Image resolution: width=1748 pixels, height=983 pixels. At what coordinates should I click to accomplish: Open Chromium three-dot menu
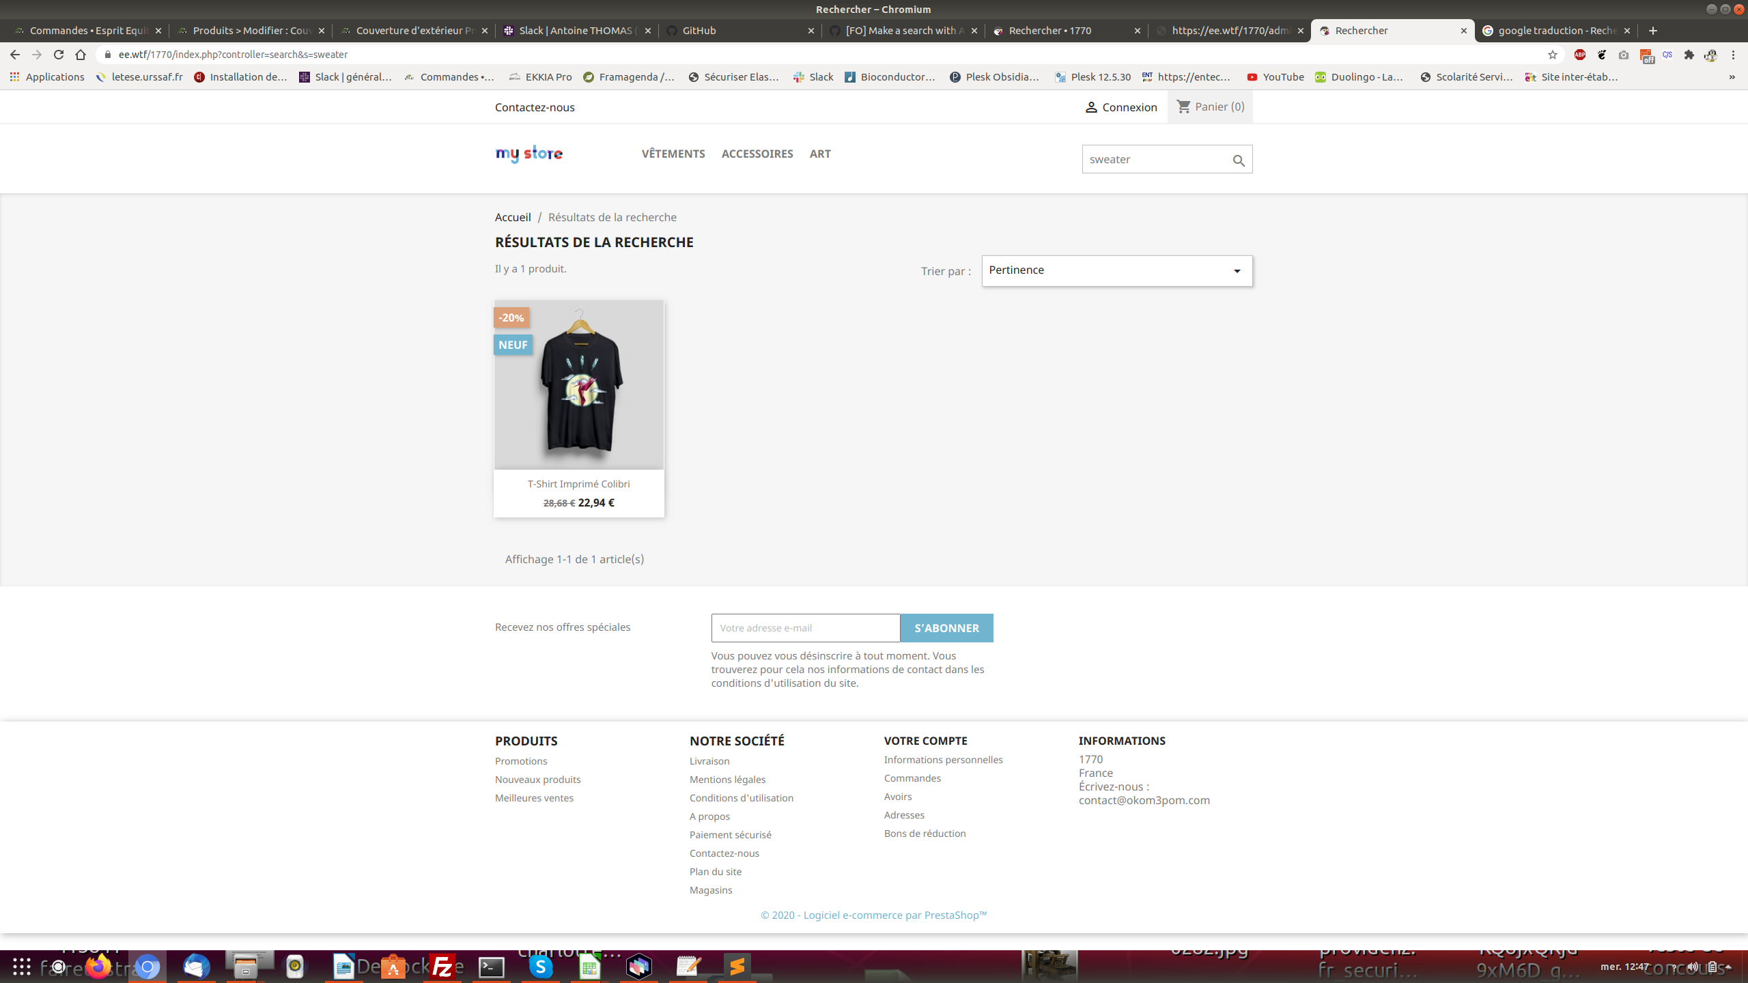click(1733, 55)
